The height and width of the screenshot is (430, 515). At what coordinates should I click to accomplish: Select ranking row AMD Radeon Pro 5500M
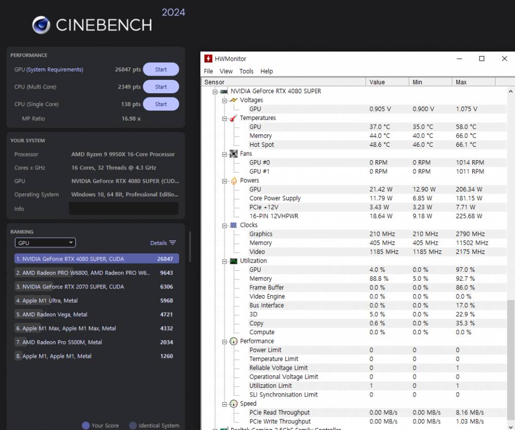click(x=97, y=342)
